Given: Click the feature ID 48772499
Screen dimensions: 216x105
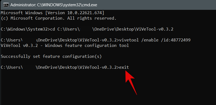Looking at the screenshot, I should tap(181, 40).
